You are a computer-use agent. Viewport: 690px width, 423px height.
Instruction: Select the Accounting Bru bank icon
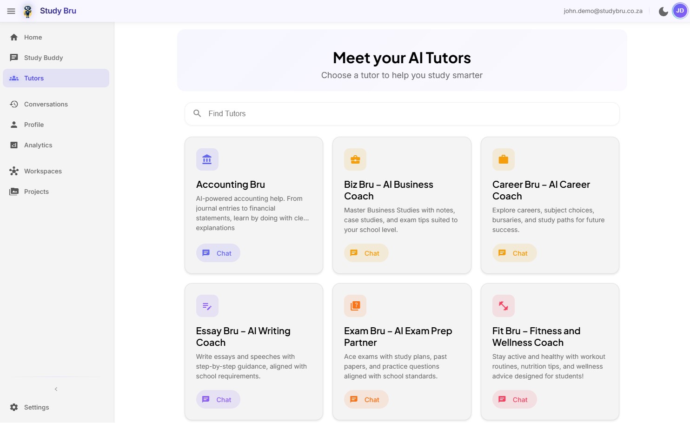coord(207,159)
